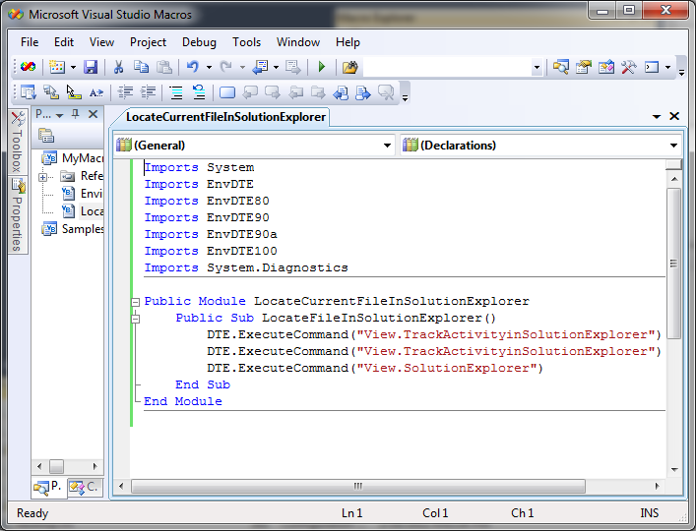This screenshot has height=531, width=696.
Task: Click the Display Object Member List icon
Action: tap(28, 92)
